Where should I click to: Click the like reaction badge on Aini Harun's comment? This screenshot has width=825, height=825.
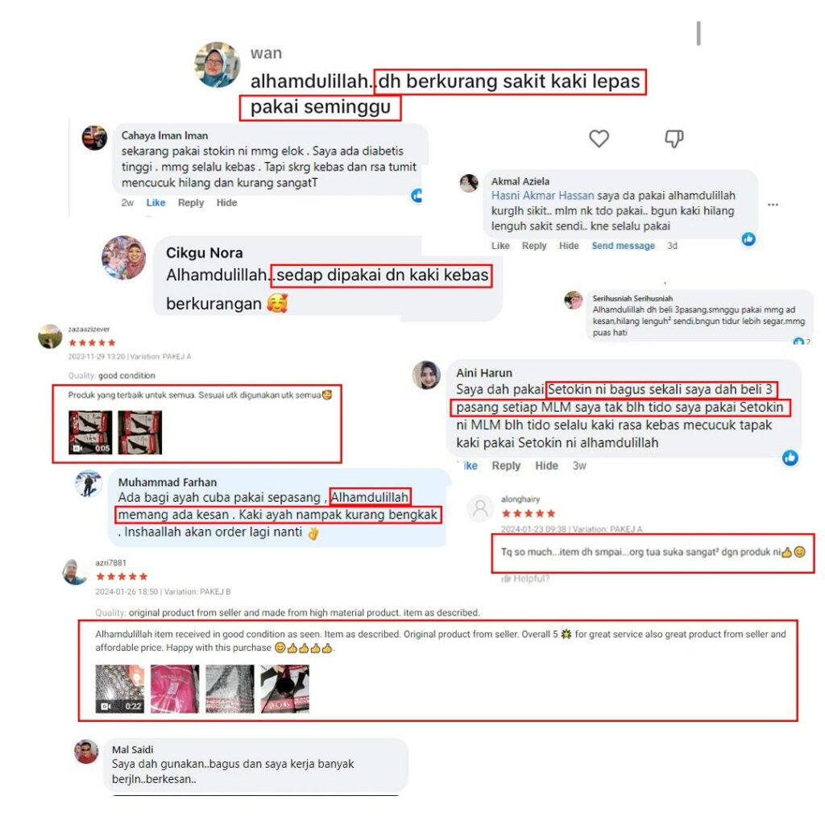tap(790, 458)
